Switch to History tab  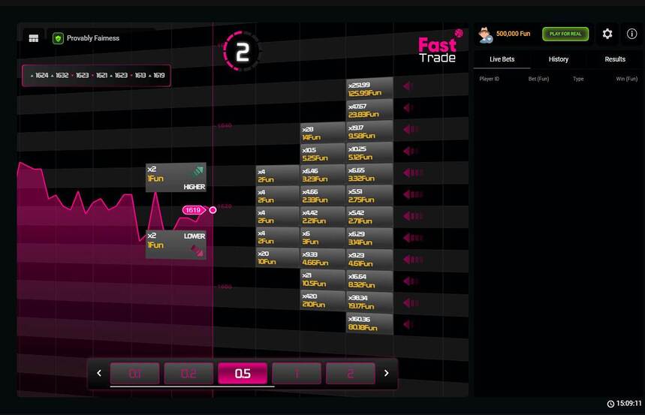click(558, 59)
